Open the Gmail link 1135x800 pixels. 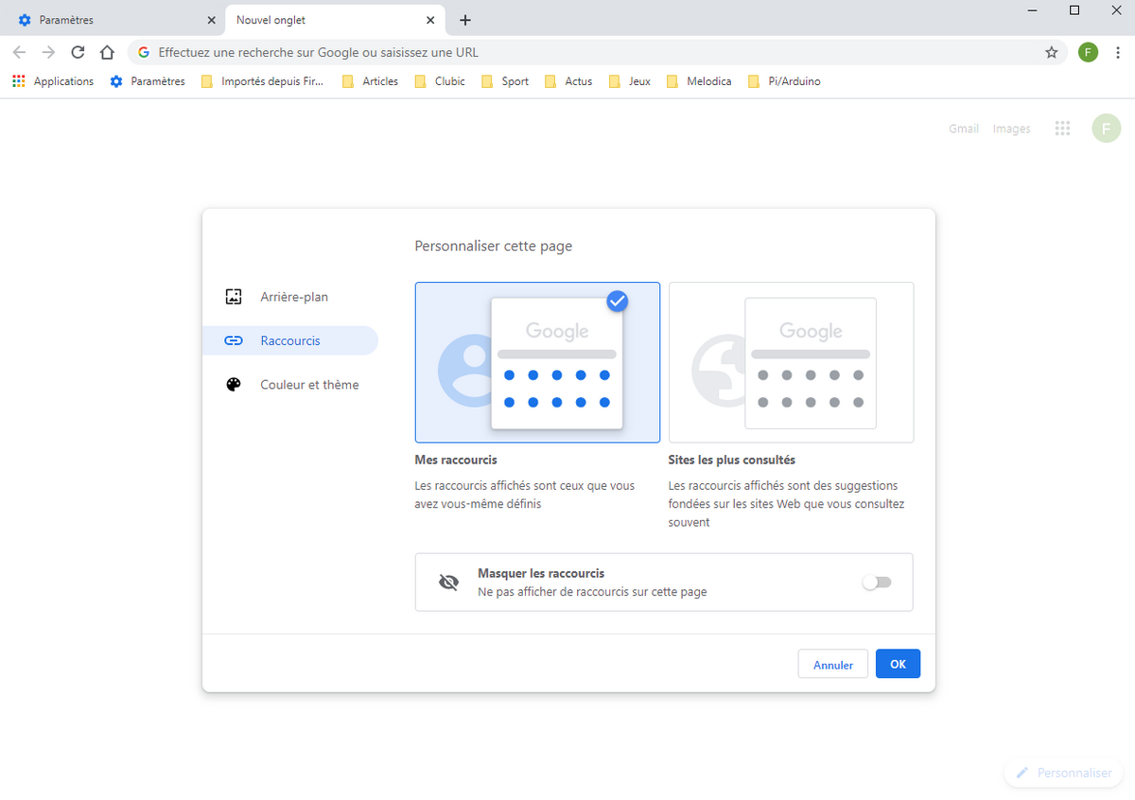(964, 129)
